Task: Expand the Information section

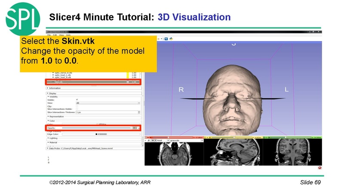Action: coord(94,88)
